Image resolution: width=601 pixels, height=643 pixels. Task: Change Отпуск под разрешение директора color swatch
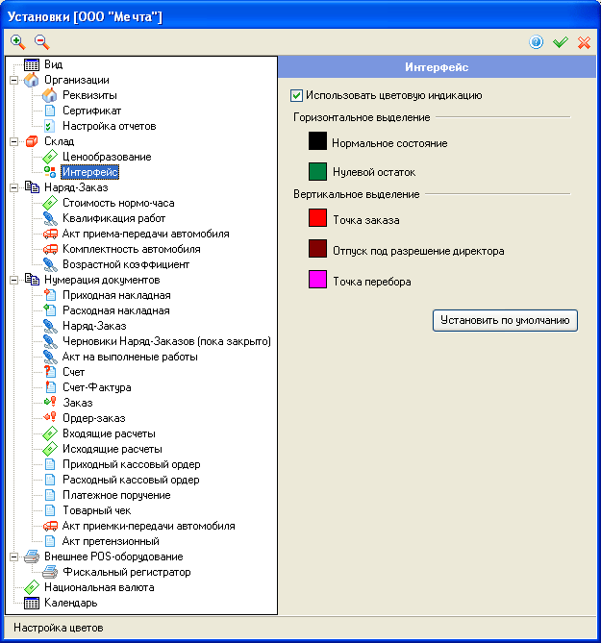(x=317, y=249)
